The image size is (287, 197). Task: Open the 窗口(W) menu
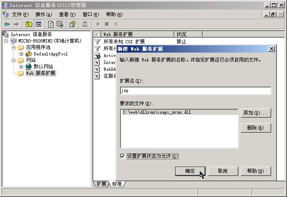(91, 15)
